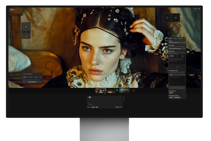
Task: Click the Upload 3D Model button
Action: click(x=32, y=82)
